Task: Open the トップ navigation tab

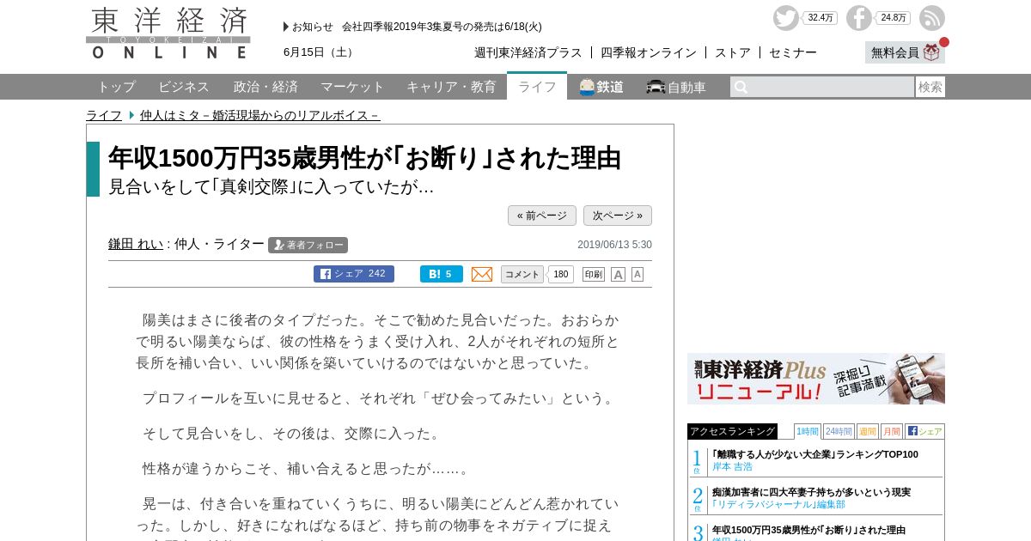Action: 116,87
